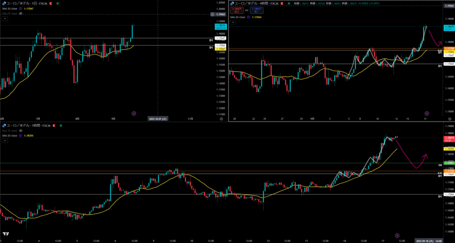Click the TradingView logo in bottom chart
The height and width of the screenshot is (243, 455).
tap(6, 234)
